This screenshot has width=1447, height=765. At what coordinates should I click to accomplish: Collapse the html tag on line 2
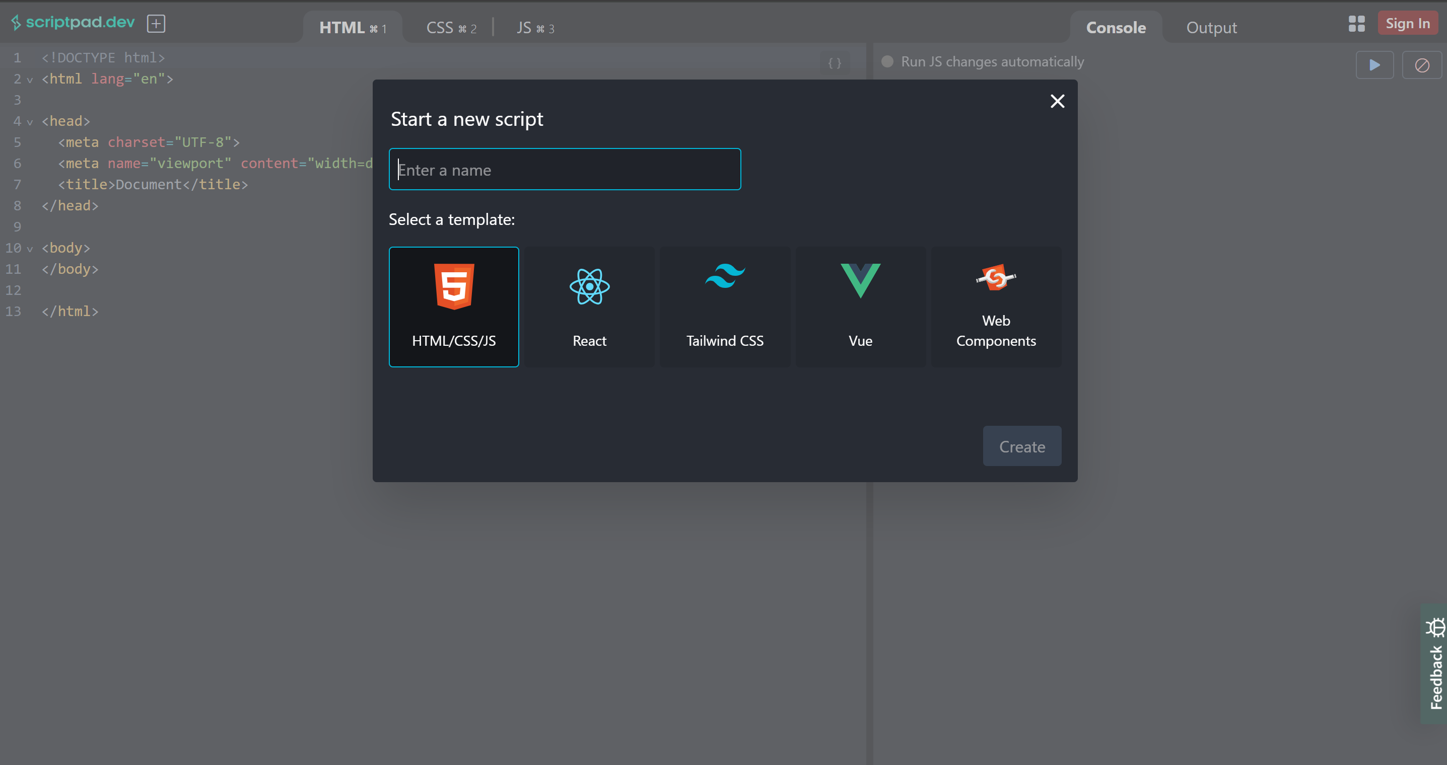[x=30, y=80]
